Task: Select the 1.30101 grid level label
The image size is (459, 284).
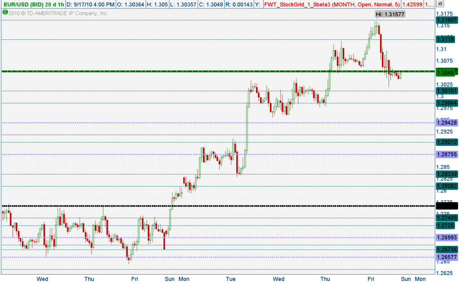Action: click(x=446, y=91)
